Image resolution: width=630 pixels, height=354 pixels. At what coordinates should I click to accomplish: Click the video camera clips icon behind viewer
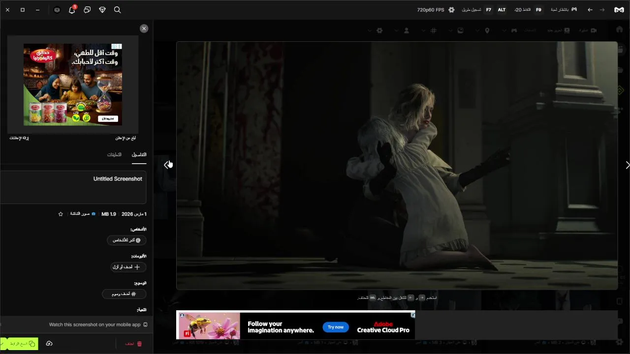tap(594, 30)
